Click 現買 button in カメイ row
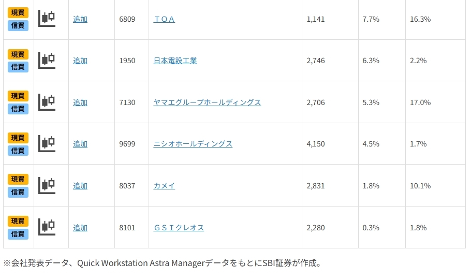Screen dimensions: 471x280 [18, 180]
